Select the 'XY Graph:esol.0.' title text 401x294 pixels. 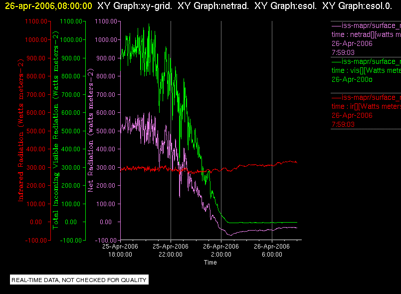(x=357, y=6)
